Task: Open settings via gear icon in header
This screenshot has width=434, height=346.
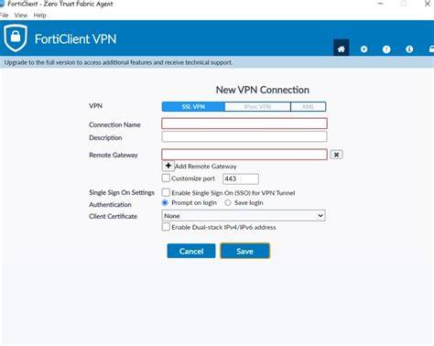Action: pyautogui.click(x=363, y=49)
